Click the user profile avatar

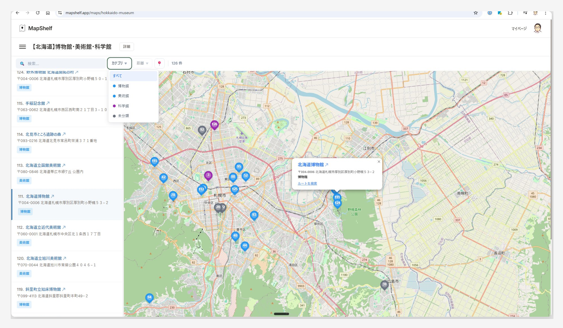pos(538,28)
